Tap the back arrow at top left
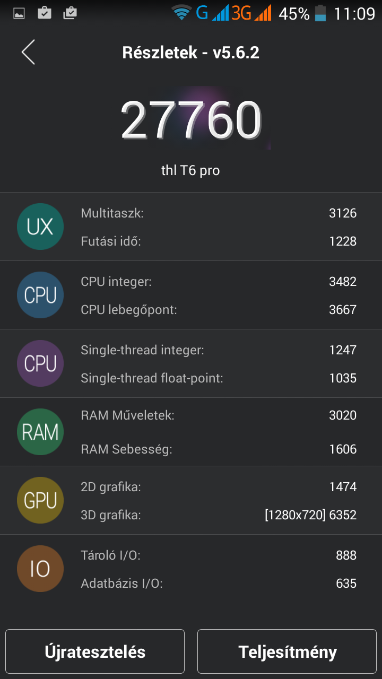Viewport: 382px width, 679px height. (x=28, y=53)
